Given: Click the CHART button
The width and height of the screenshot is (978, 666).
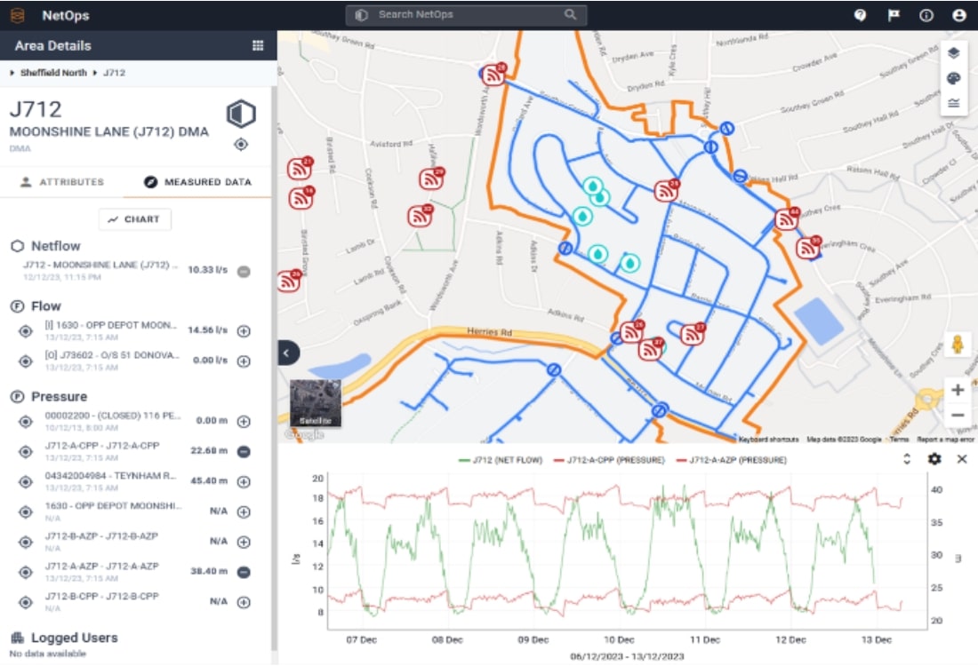Looking at the screenshot, I should (135, 219).
